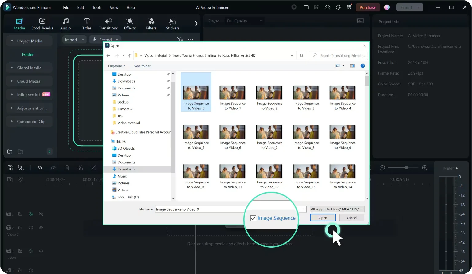Click Cancel button in file dialog
This screenshot has width=472, height=274.
point(352,218)
